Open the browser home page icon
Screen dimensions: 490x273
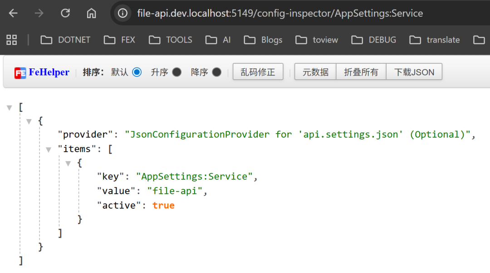91,13
